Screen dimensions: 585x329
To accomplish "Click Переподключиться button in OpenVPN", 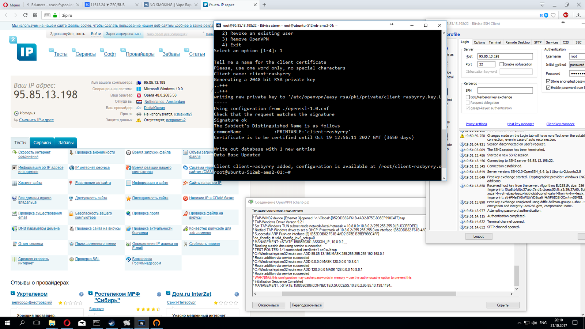I will point(307,305).
